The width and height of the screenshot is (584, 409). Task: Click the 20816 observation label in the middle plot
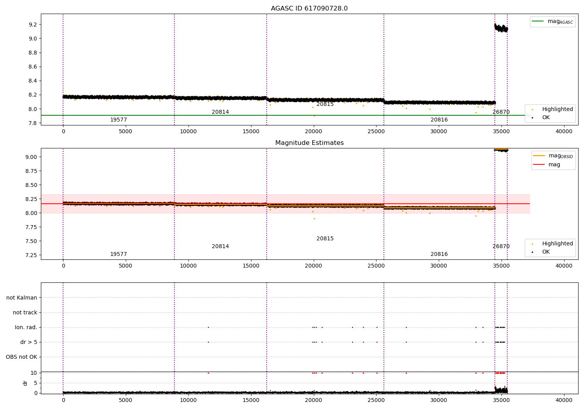tap(439, 254)
